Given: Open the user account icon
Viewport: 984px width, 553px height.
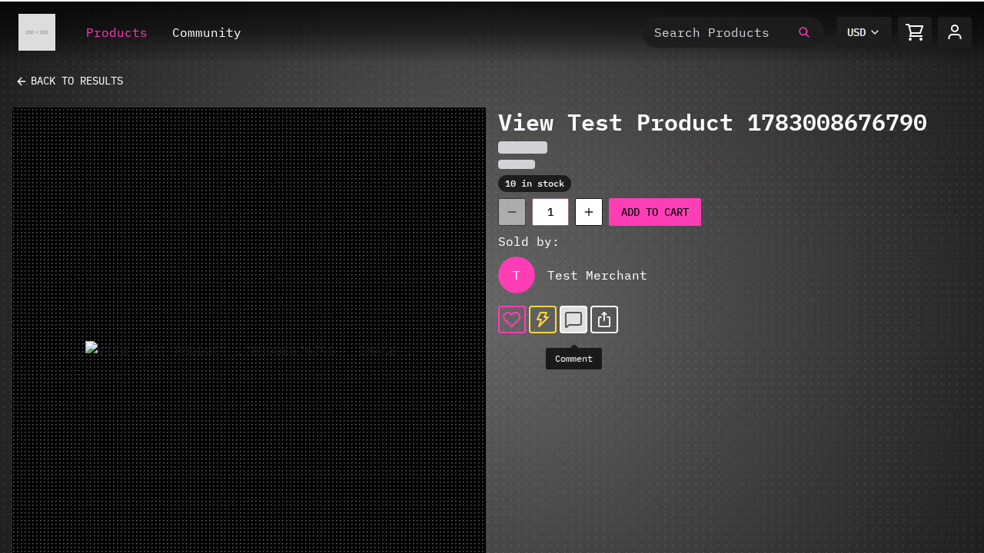Looking at the screenshot, I should (955, 32).
